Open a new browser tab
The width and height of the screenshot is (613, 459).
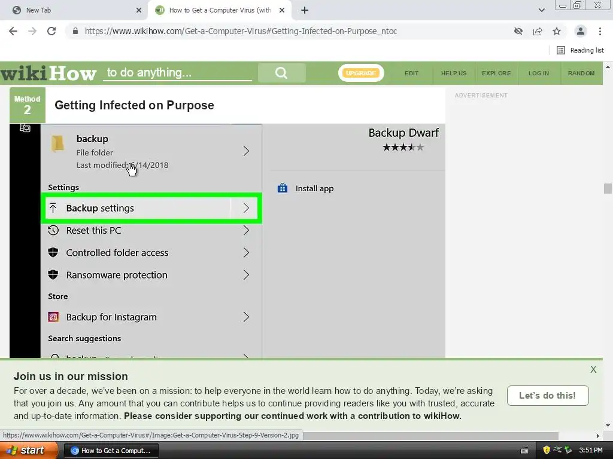pyautogui.click(x=305, y=11)
